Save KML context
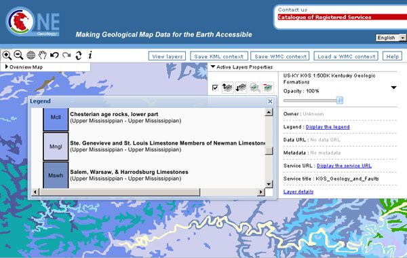 click(219, 56)
